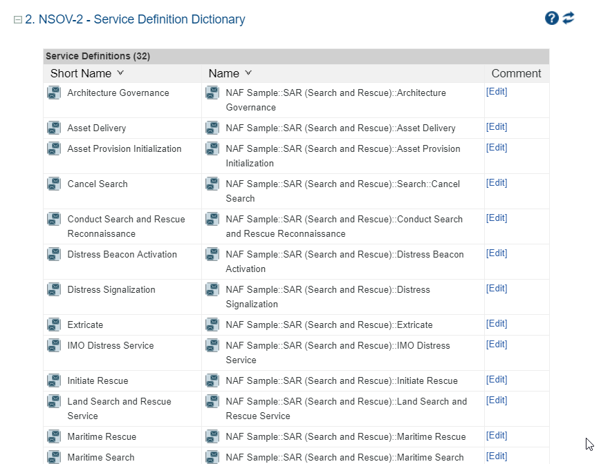Edit comment for Asset Provision Initialization
This screenshot has width=601, height=464.
pos(497,148)
